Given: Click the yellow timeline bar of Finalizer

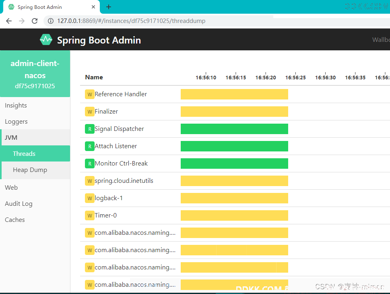Looking at the screenshot, I should click(x=234, y=112).
